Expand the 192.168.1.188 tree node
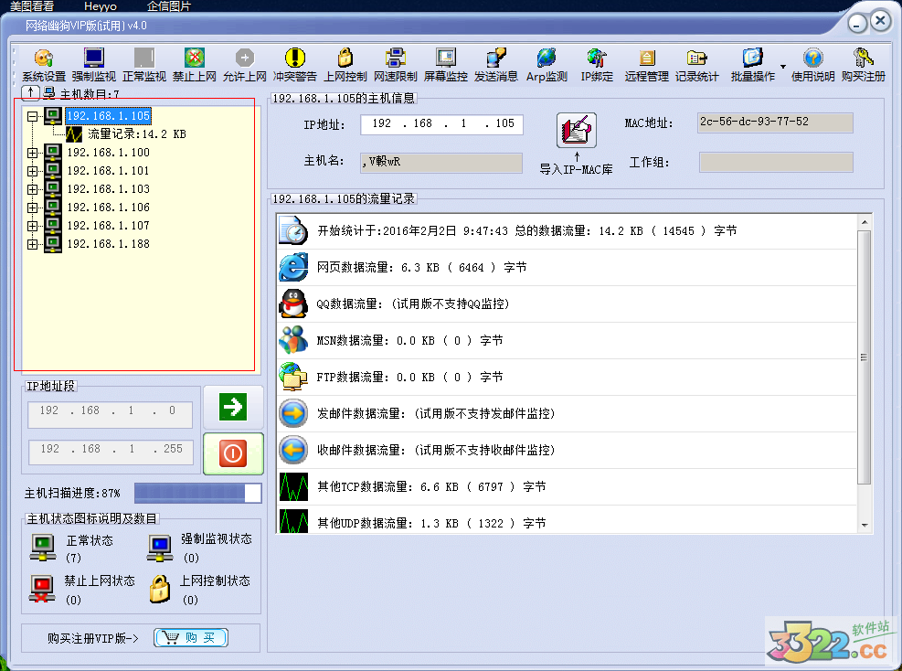Image resolution: width=902 pixels, height=671 pixels. tap(33, 244)
